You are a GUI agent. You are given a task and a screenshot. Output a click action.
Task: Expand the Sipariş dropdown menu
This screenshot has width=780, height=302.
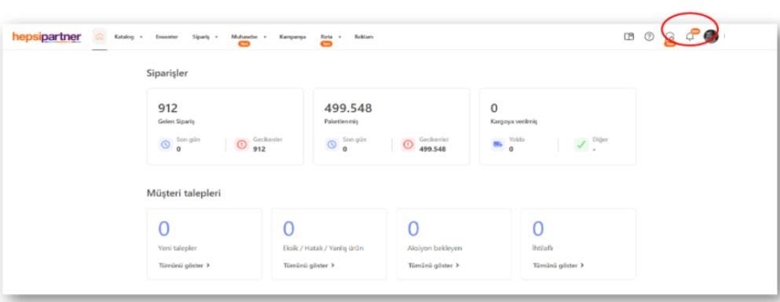[x=205, y=37]
